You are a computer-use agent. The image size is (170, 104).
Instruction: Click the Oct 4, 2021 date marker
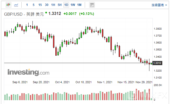(62, 82)
